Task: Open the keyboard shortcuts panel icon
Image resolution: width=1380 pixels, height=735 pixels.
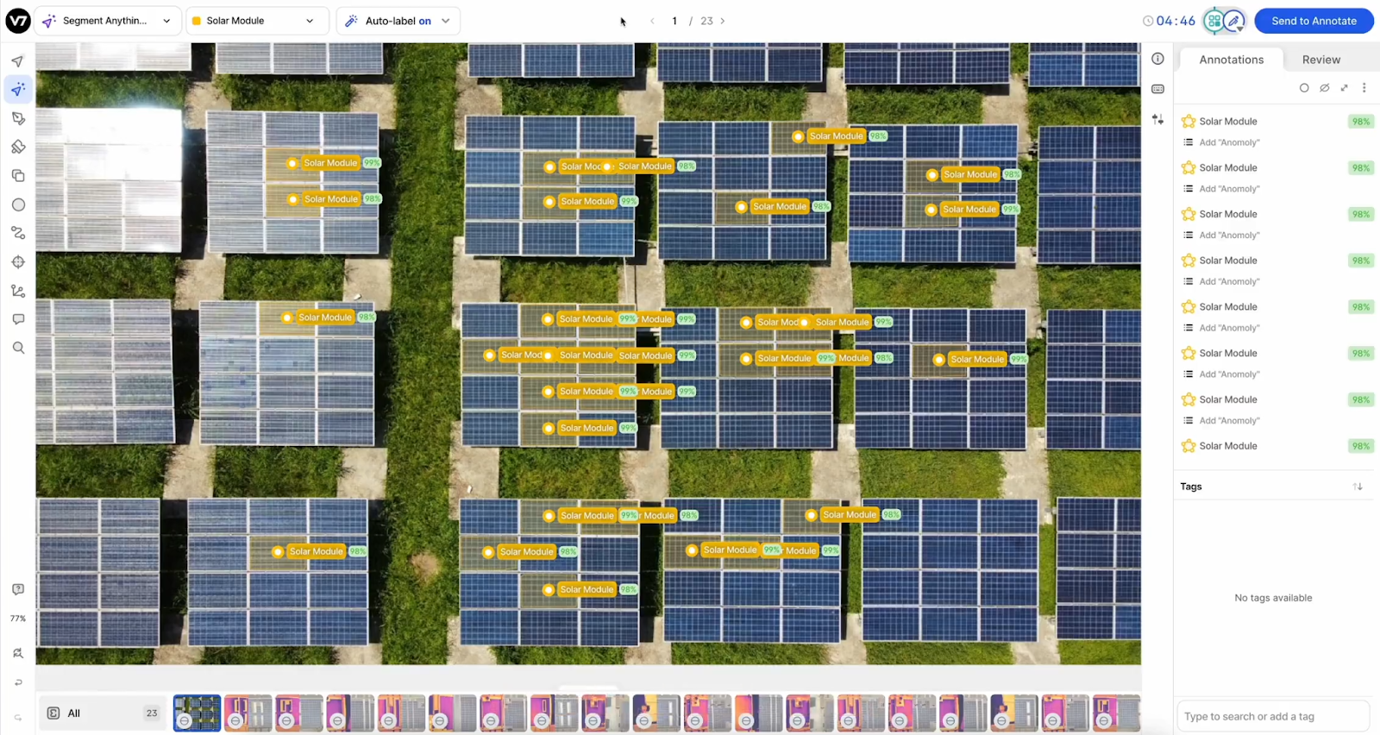Action: (x=1157, y=89)
